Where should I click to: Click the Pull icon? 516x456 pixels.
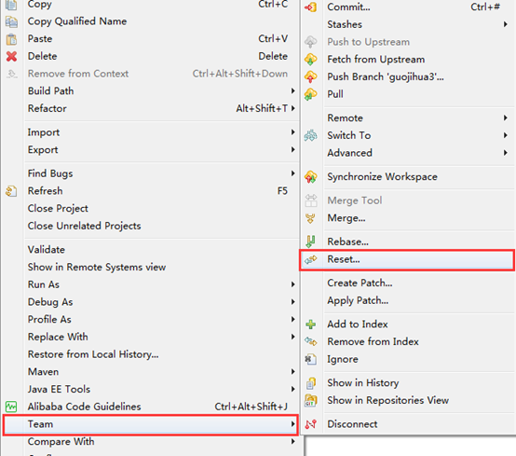pyautogui.click(x=311, y=94)
